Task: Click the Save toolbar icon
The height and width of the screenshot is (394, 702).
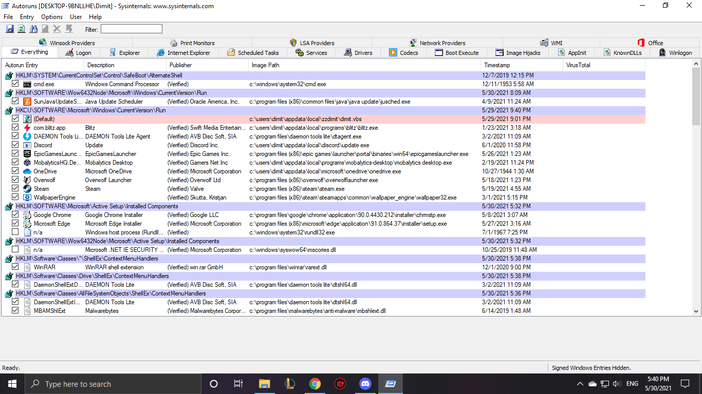Action: point(10,29)
